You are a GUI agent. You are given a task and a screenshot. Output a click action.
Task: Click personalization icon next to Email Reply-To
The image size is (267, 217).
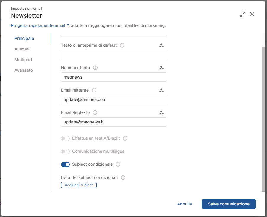(161, 112)
